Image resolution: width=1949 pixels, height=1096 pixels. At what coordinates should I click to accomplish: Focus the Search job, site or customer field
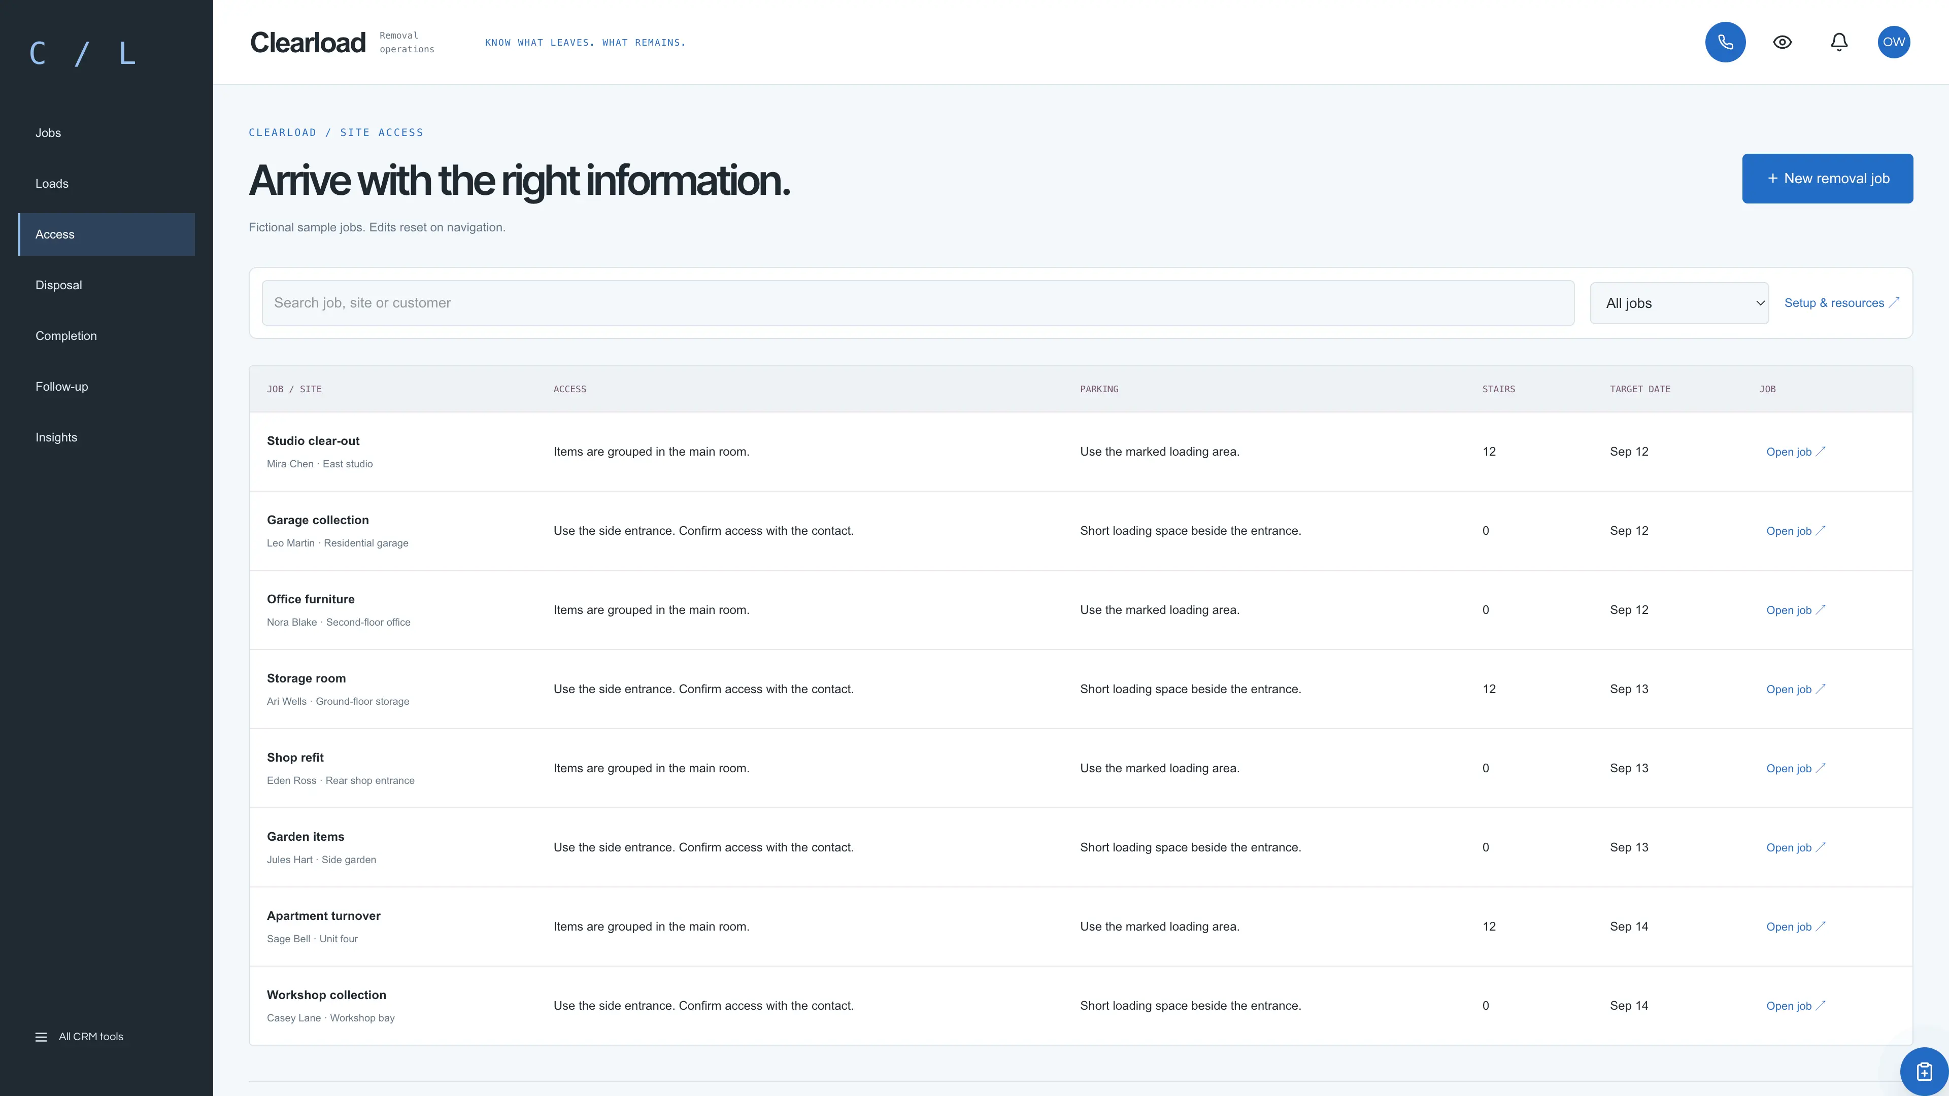pyautogui.click(x=918, y=303)
